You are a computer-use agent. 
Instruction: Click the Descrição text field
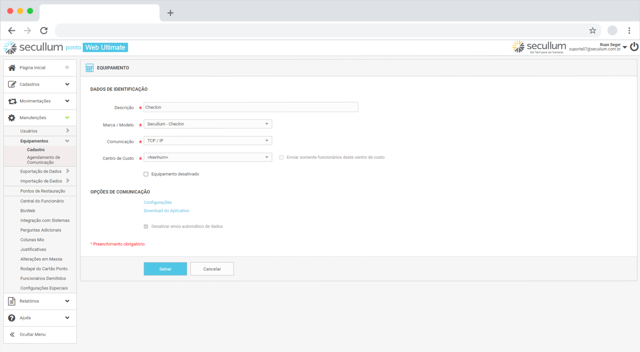[x=250, y=107]
